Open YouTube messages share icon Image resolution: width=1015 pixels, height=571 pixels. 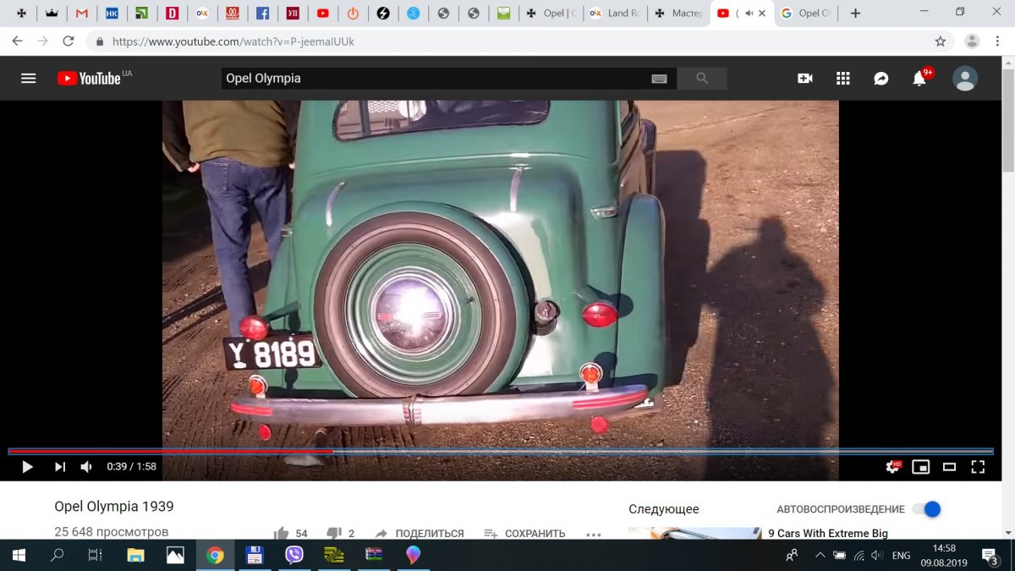(881, 78)
